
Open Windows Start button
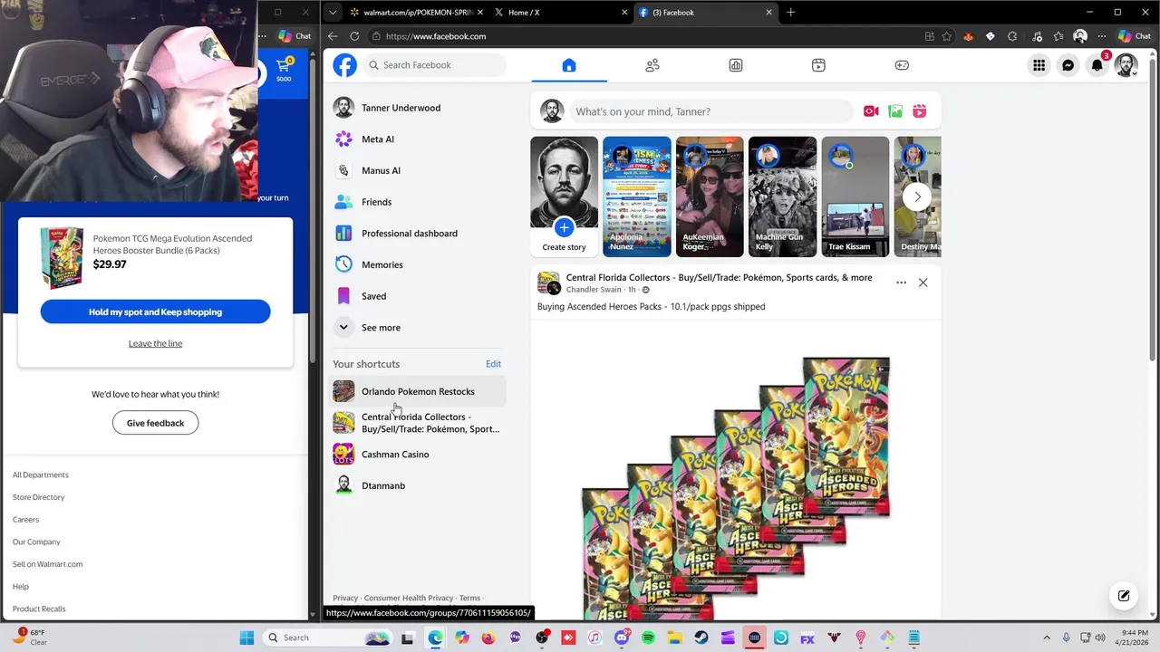point(246,638)
